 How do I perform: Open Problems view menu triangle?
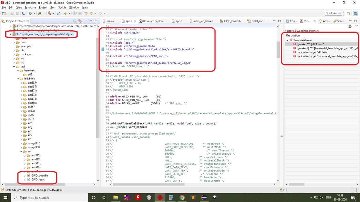(356, 26)
